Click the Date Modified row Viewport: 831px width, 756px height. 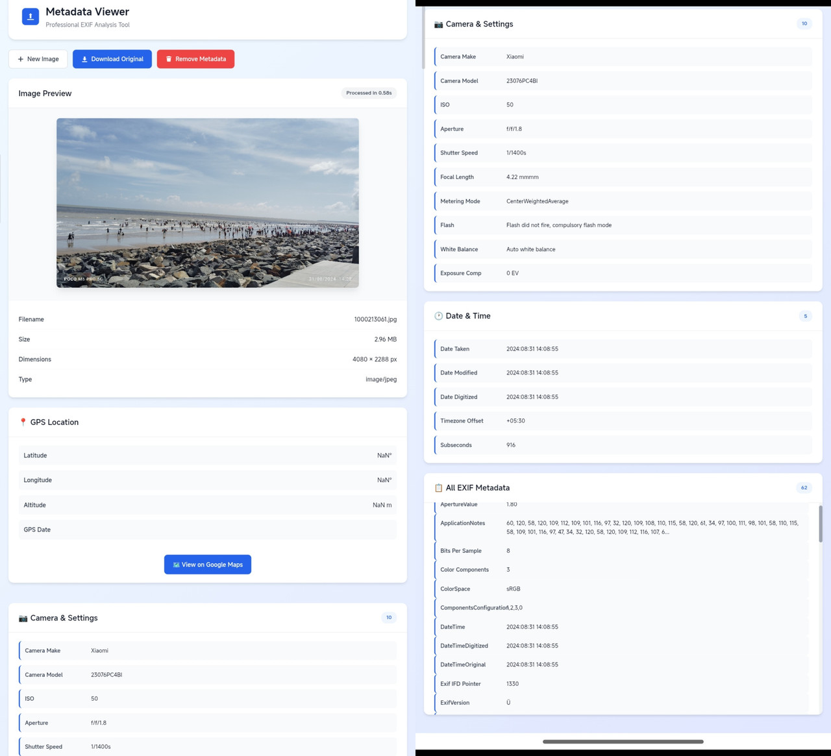(x=623, y=373)
